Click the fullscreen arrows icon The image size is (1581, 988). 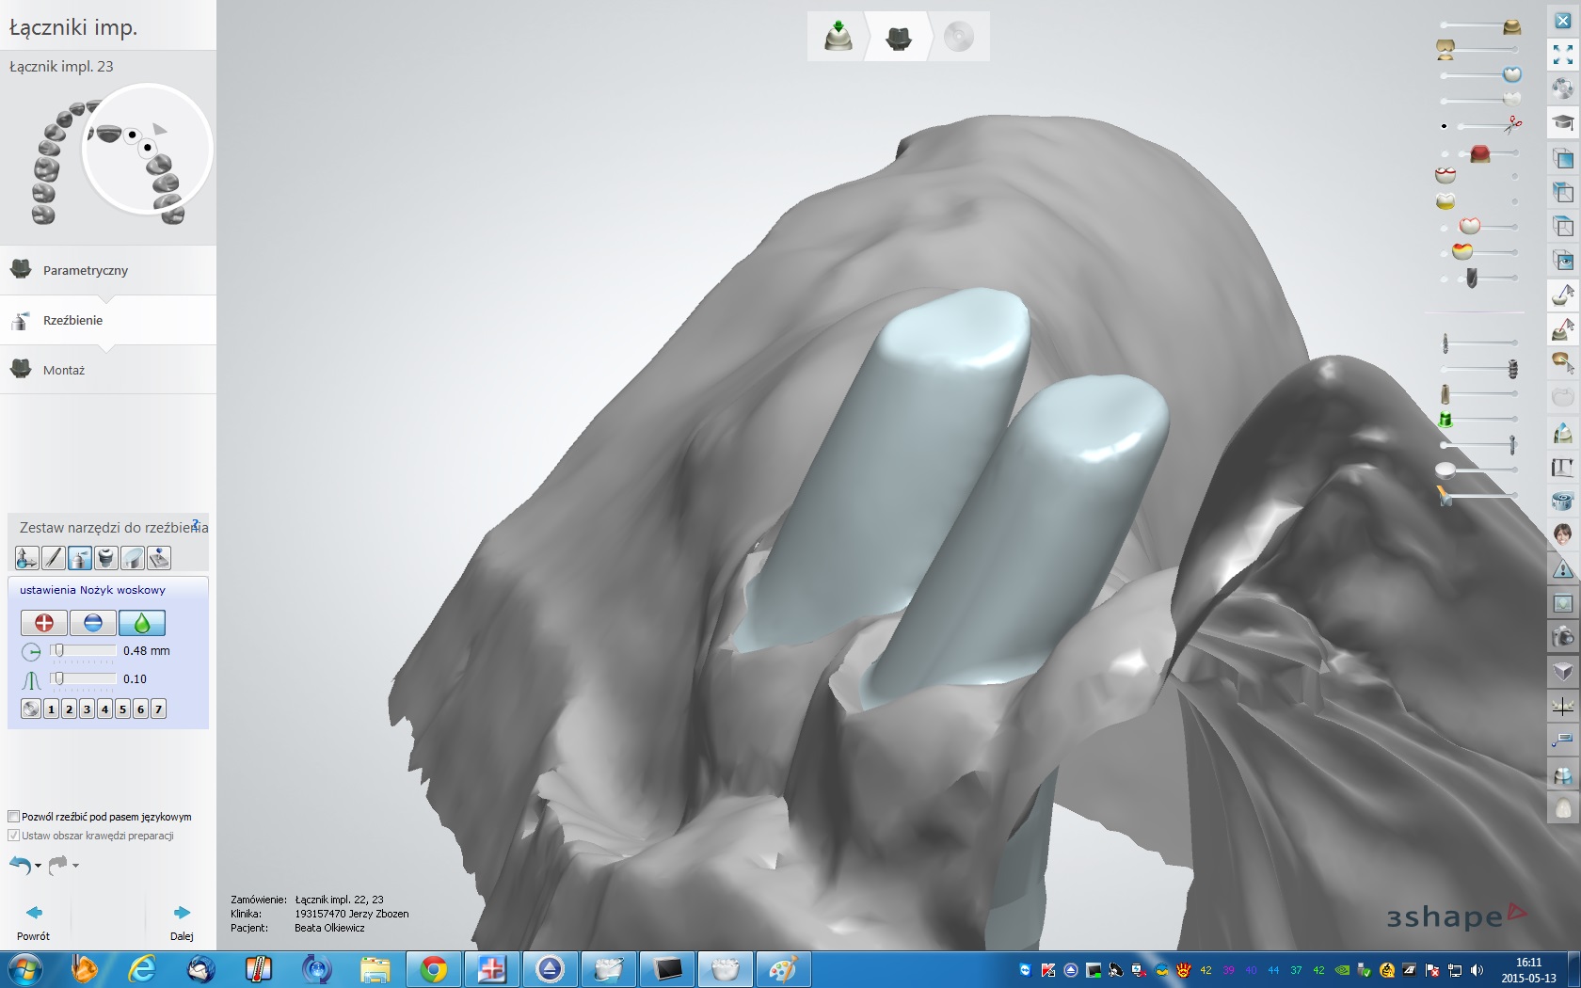pyautogui.click(x=1562, y=55)
